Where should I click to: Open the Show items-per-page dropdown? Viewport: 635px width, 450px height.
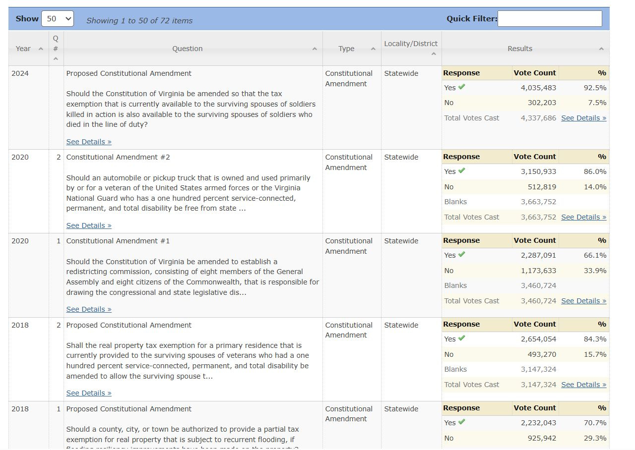[58, 19]
